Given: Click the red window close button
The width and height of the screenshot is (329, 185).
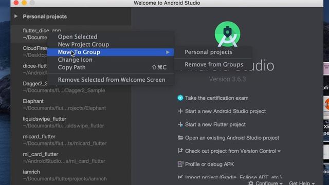Looking at the screenshot, I should click(16, 3).
